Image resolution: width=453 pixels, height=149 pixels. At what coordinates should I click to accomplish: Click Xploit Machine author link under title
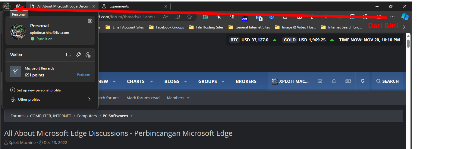pos(22,142)
